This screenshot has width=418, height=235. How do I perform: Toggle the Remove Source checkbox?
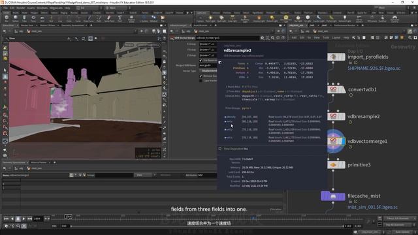tap(201, 76)
